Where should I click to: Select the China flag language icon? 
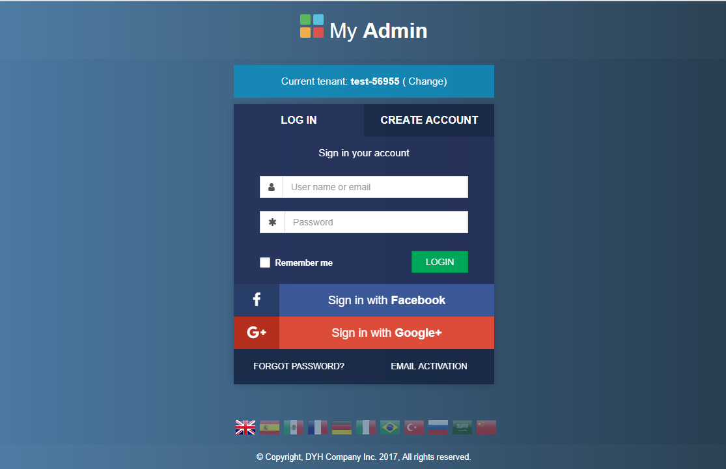(x=486, y=427)
